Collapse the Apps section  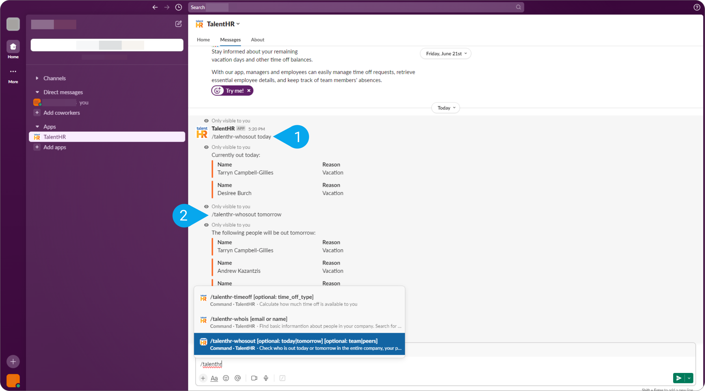pos(37,127)
